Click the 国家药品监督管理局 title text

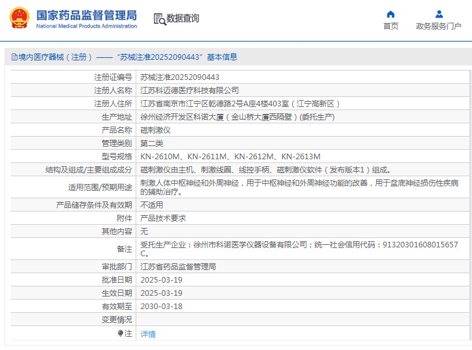pyautogui.click(x=86, y=14)
